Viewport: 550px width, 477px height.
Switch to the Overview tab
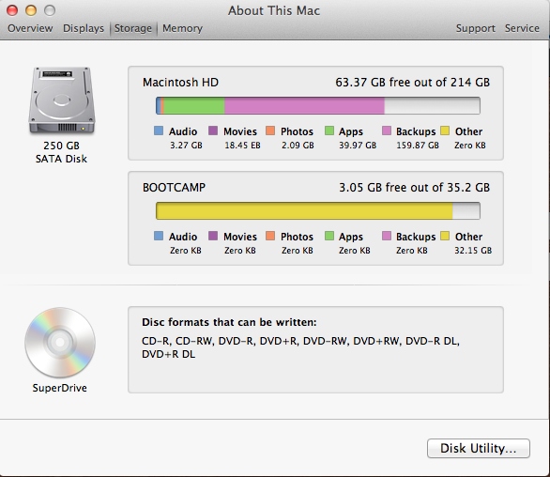click(30, 28)
